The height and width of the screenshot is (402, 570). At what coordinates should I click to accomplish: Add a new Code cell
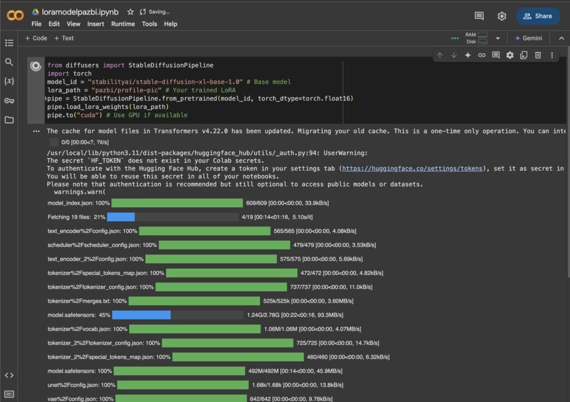coord(36,38)
